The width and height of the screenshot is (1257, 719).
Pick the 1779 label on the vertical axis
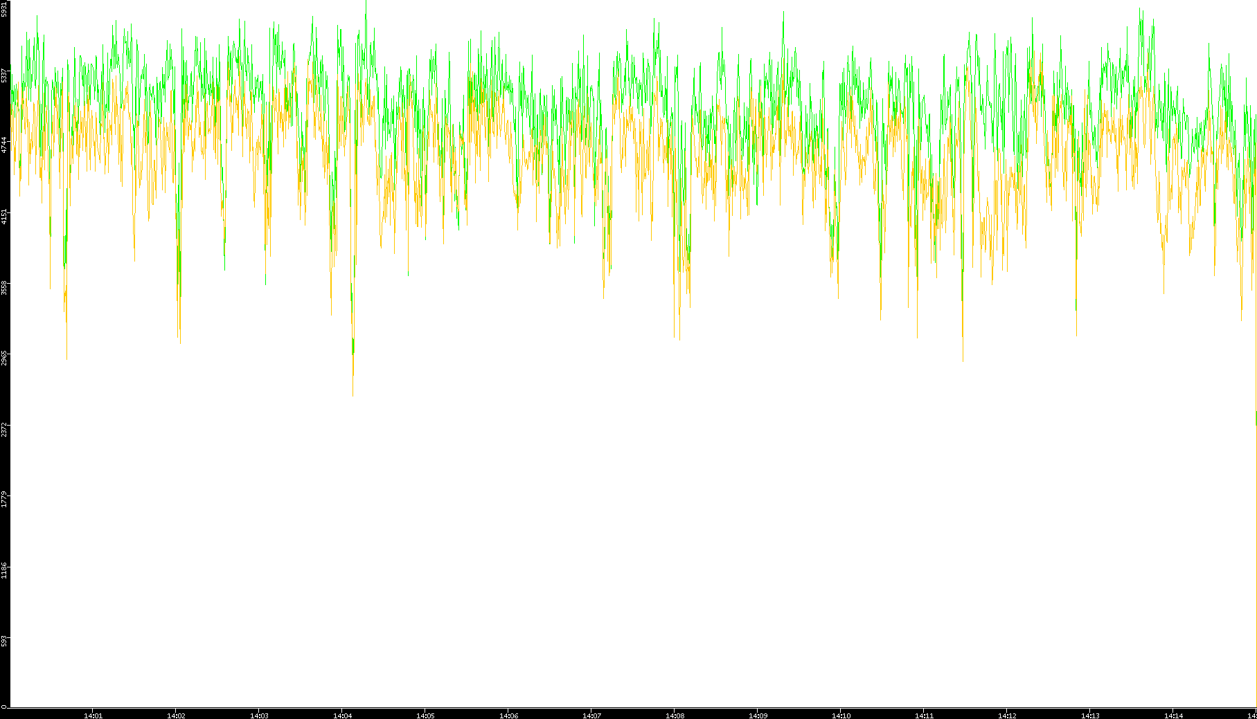point(4,500)
